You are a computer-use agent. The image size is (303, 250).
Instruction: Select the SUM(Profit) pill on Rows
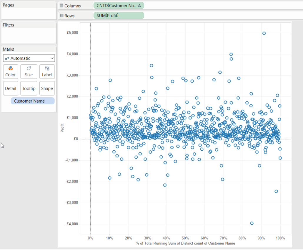pyautogui.click(x=119, y=16)
